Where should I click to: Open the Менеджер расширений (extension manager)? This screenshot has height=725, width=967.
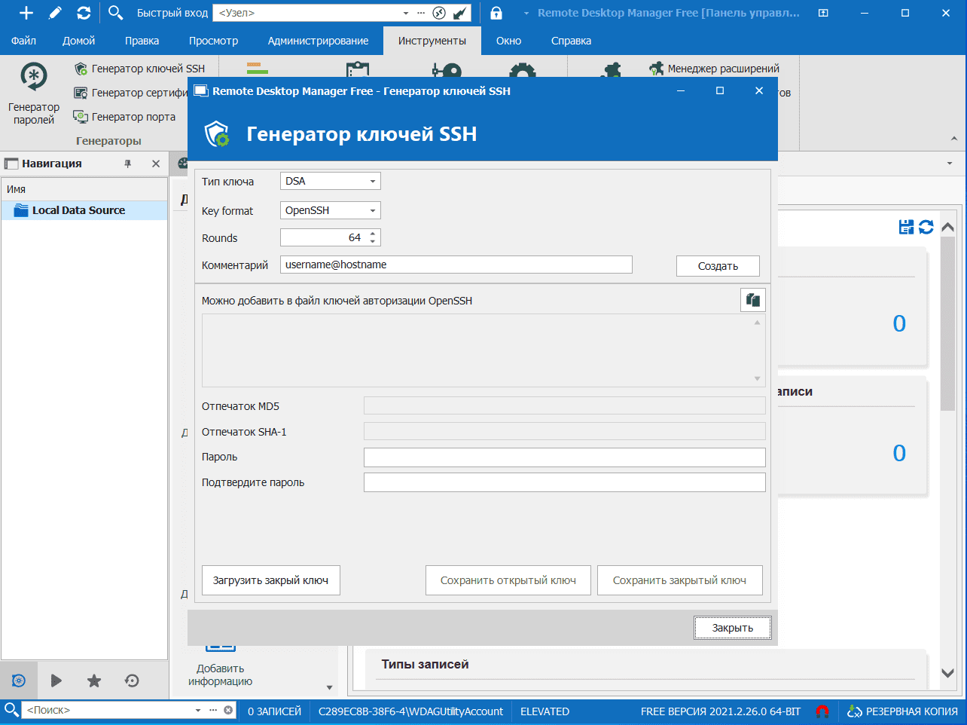coord(715,69)
